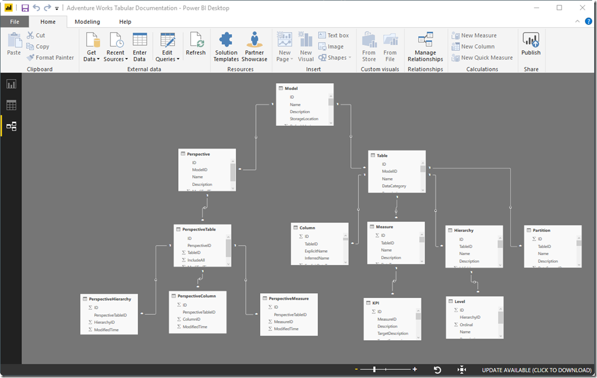Screen dimensions: 597x378
Task: Select ExplicitName field in Column table
Action: click(316, 251)
